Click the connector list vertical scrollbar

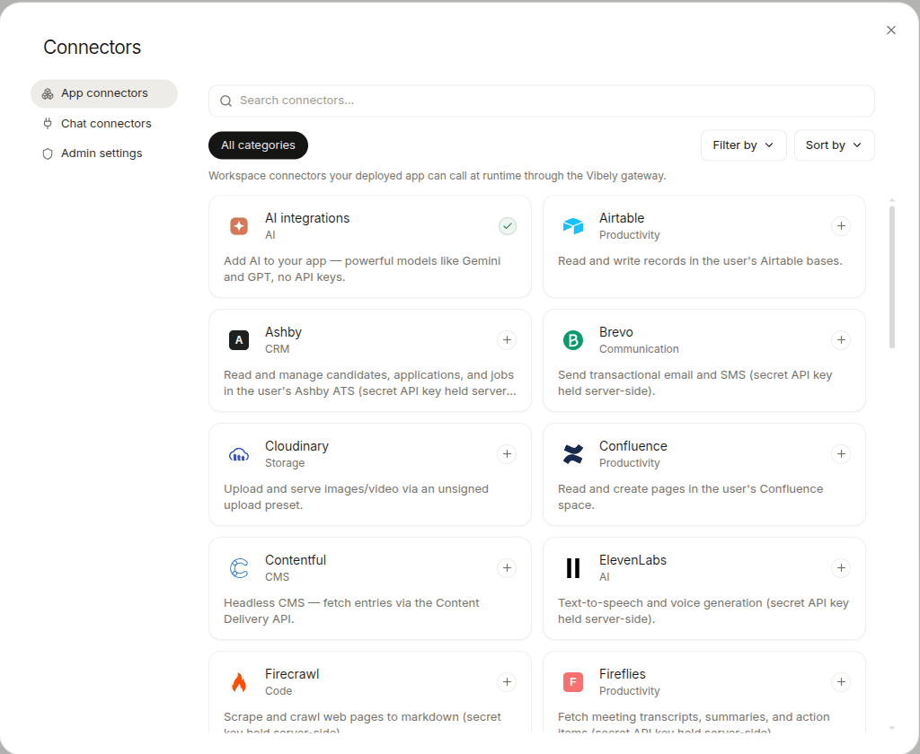pyautogui.click(x=892, y=276)
